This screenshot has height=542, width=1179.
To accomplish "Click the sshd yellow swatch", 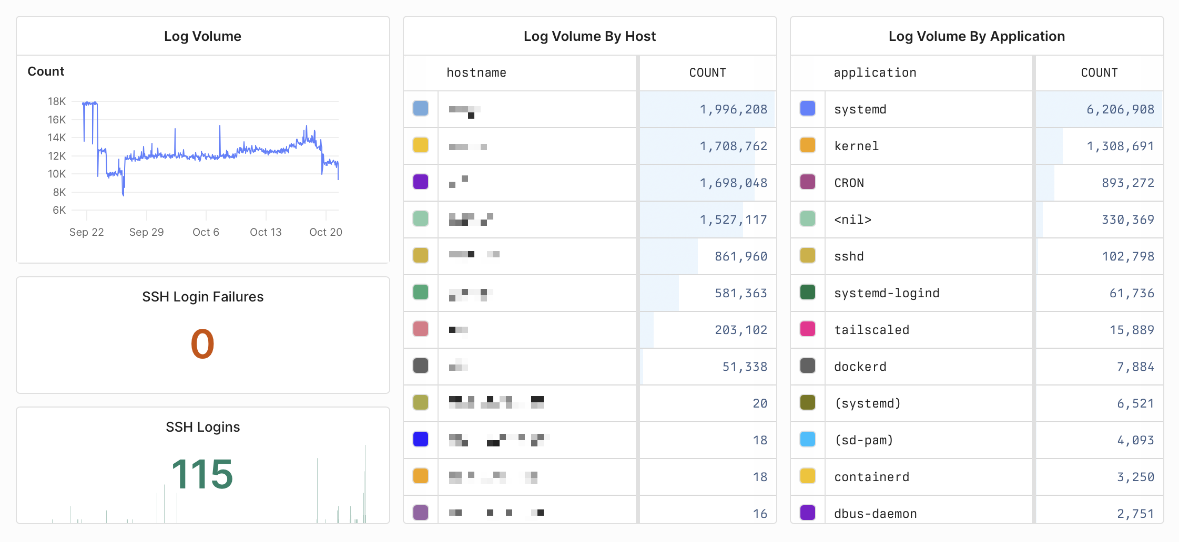I will 807,256.
